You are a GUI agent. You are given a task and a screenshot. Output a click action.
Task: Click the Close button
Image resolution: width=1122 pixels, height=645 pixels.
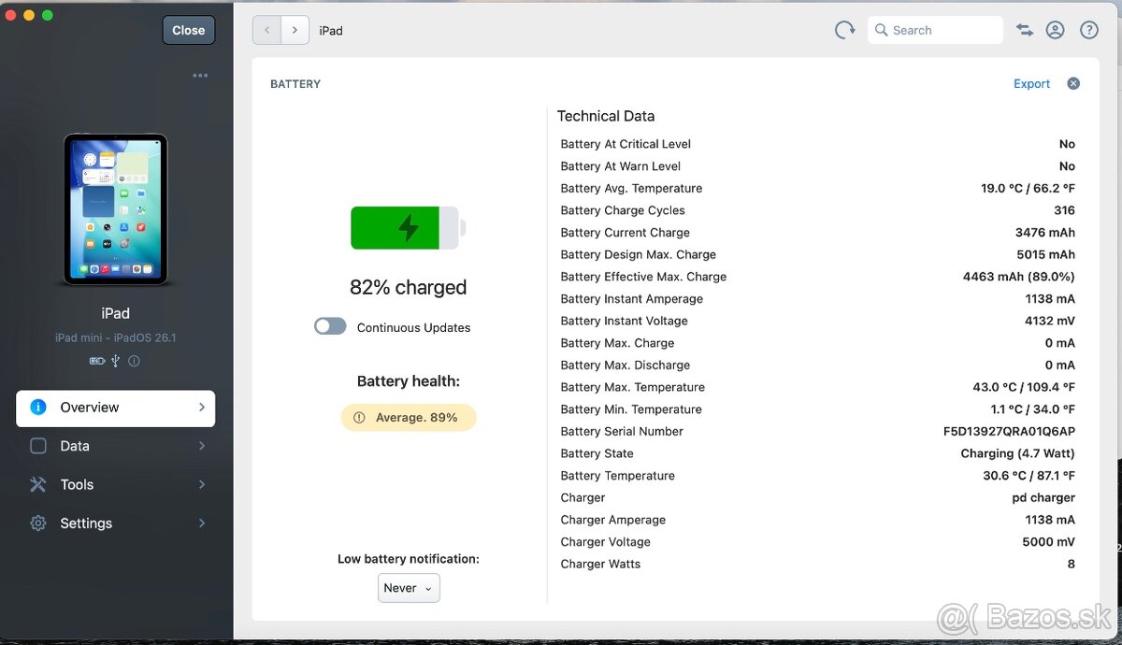pos(189,30)
